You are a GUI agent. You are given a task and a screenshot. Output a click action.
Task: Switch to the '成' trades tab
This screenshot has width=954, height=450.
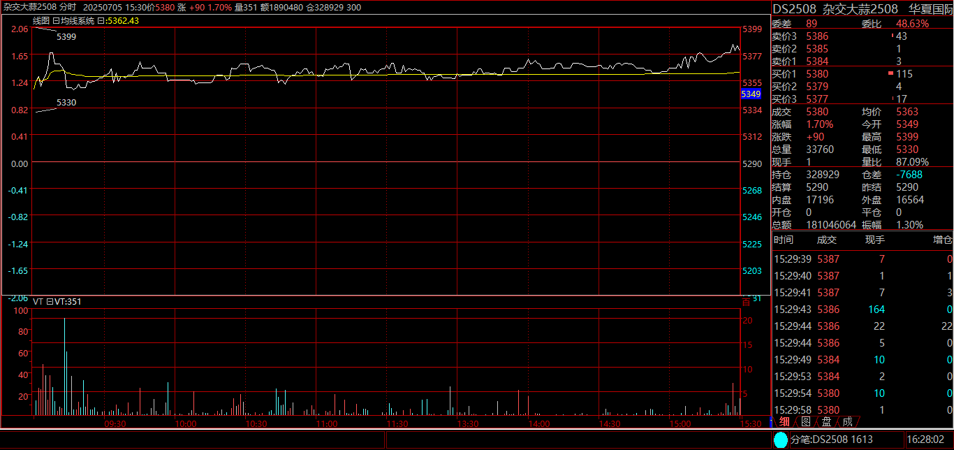[x=847, y=421]
